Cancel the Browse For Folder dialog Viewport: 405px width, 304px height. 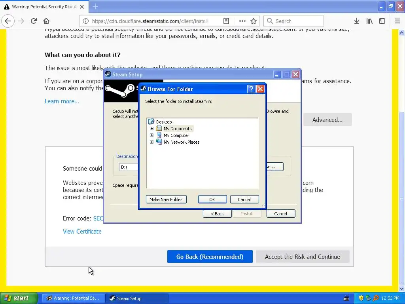[x=244, y=199]
